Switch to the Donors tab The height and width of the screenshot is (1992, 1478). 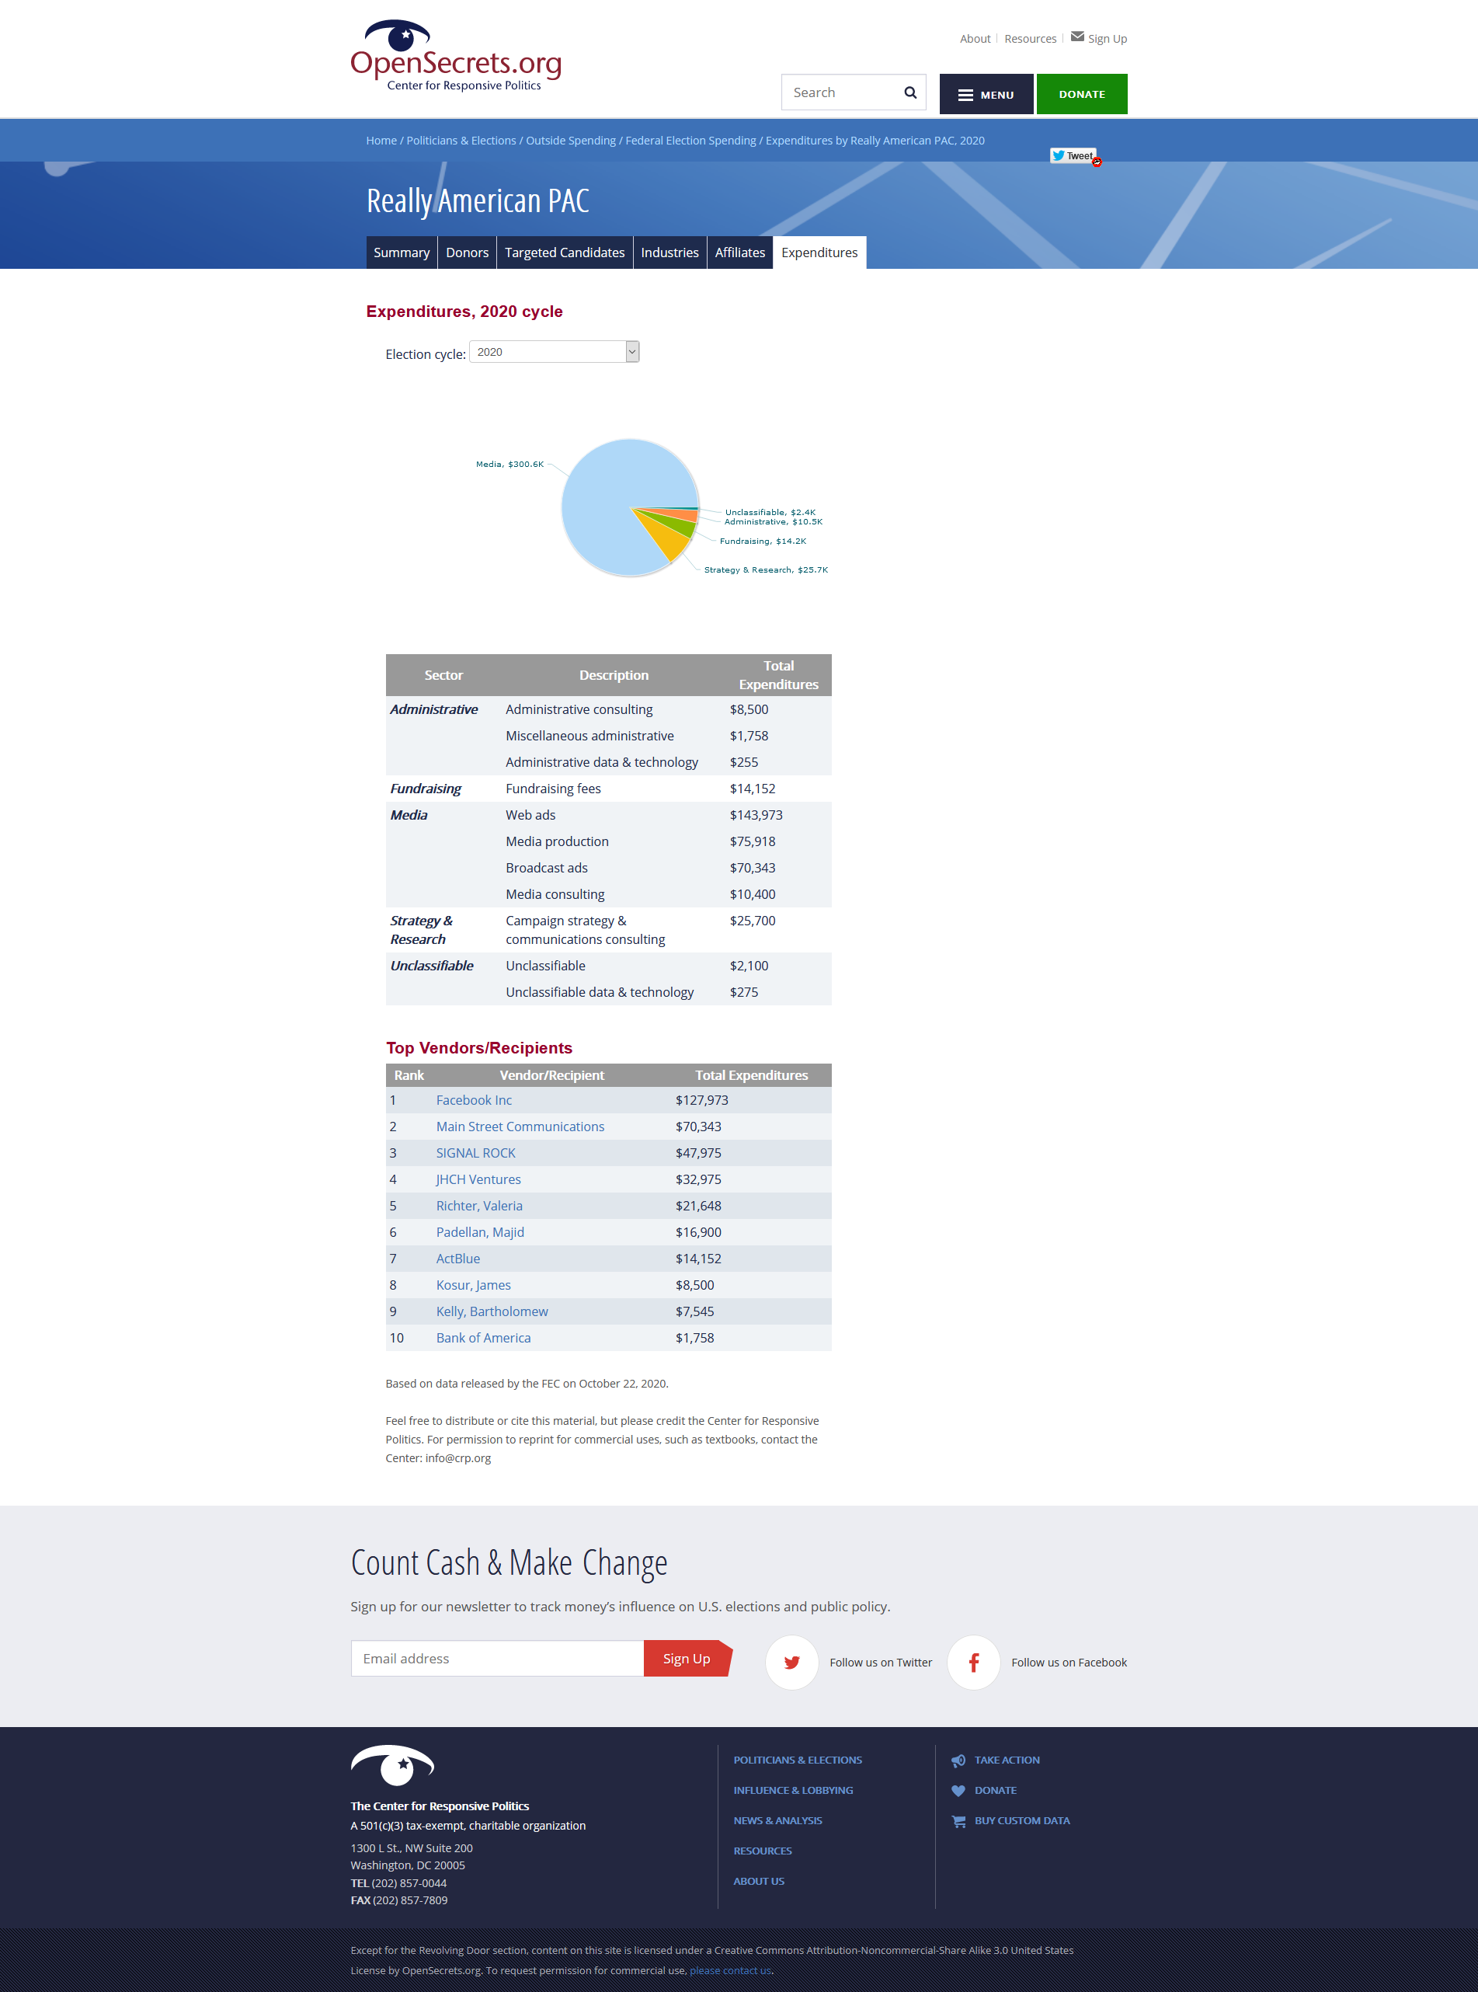467,252
